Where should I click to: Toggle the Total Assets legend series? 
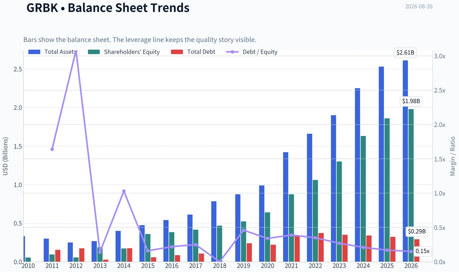point(51,52)
